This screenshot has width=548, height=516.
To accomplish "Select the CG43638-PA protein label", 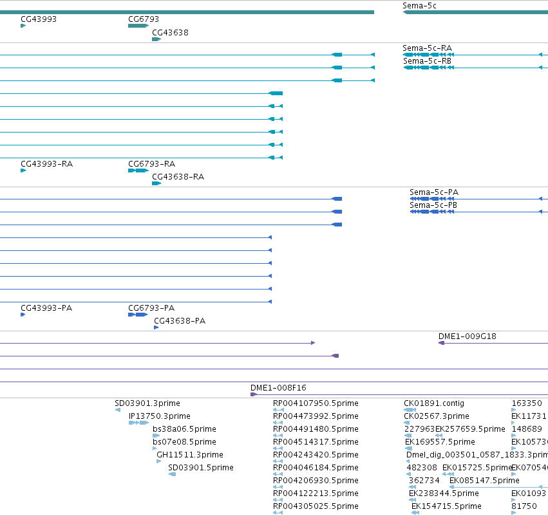I will click(180, 321).
